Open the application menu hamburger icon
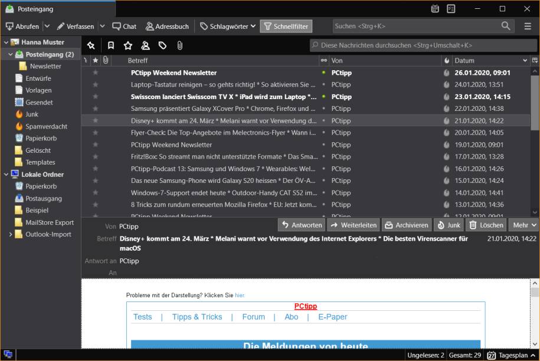 tap(528, 26)
